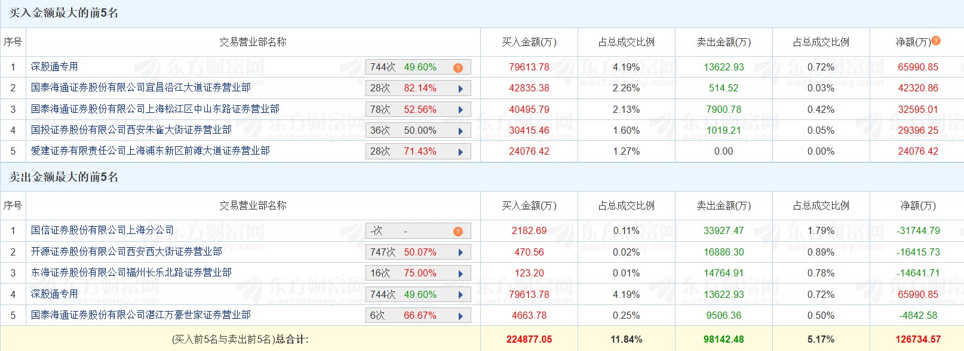Click net amount 42320.86
The image size is (964, 351).
[x=918, y=88]
